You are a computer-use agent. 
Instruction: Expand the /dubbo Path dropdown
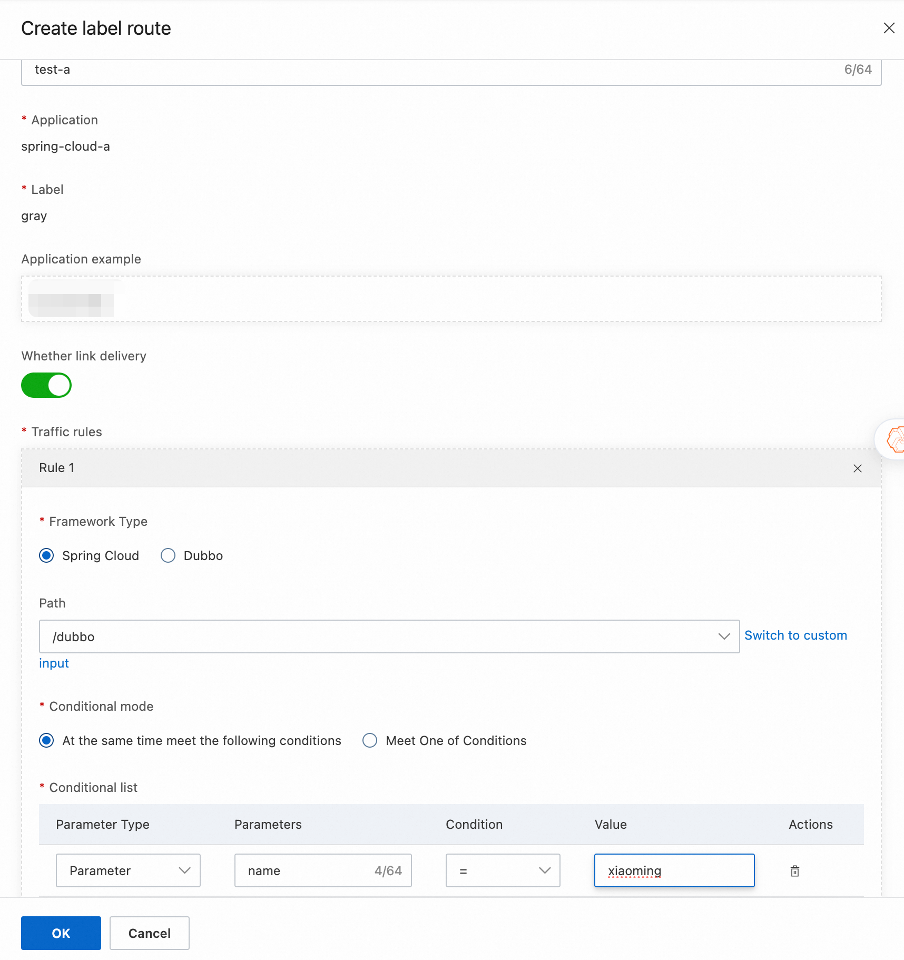click(x=389, y=636)
